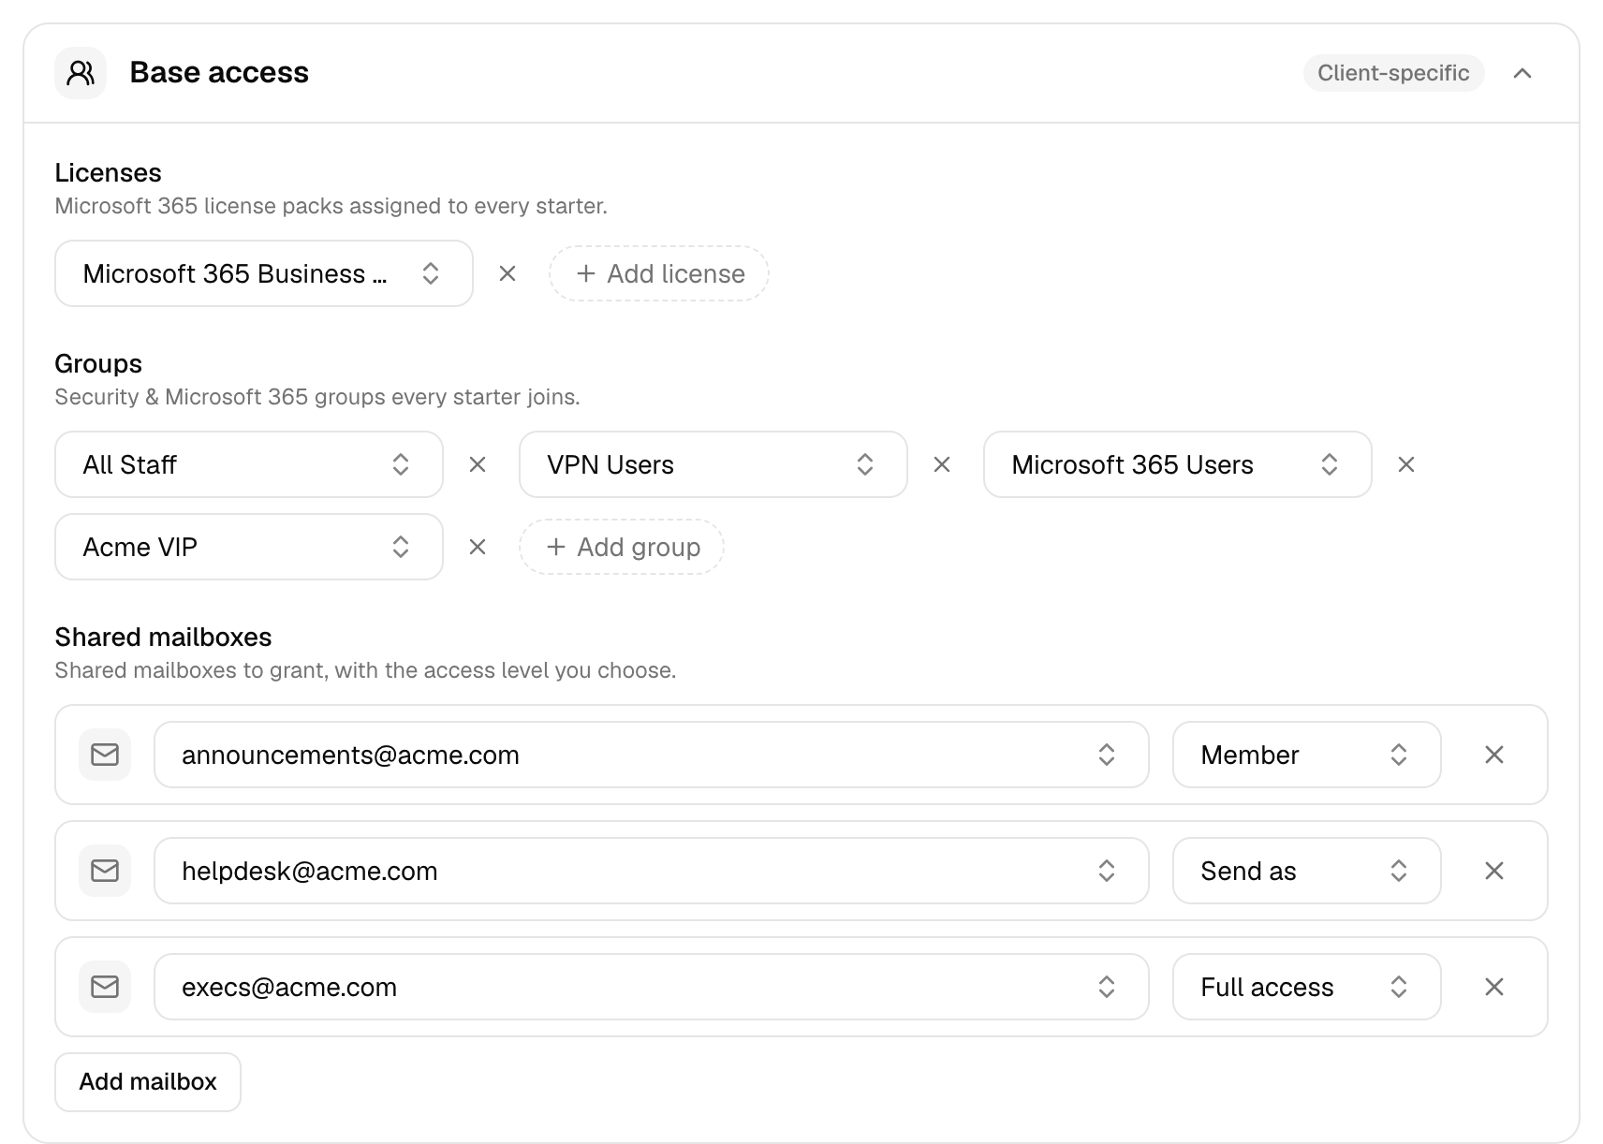1603x1144 pixels.
Task: Click the Groups section title
Action: click(98, 363)
